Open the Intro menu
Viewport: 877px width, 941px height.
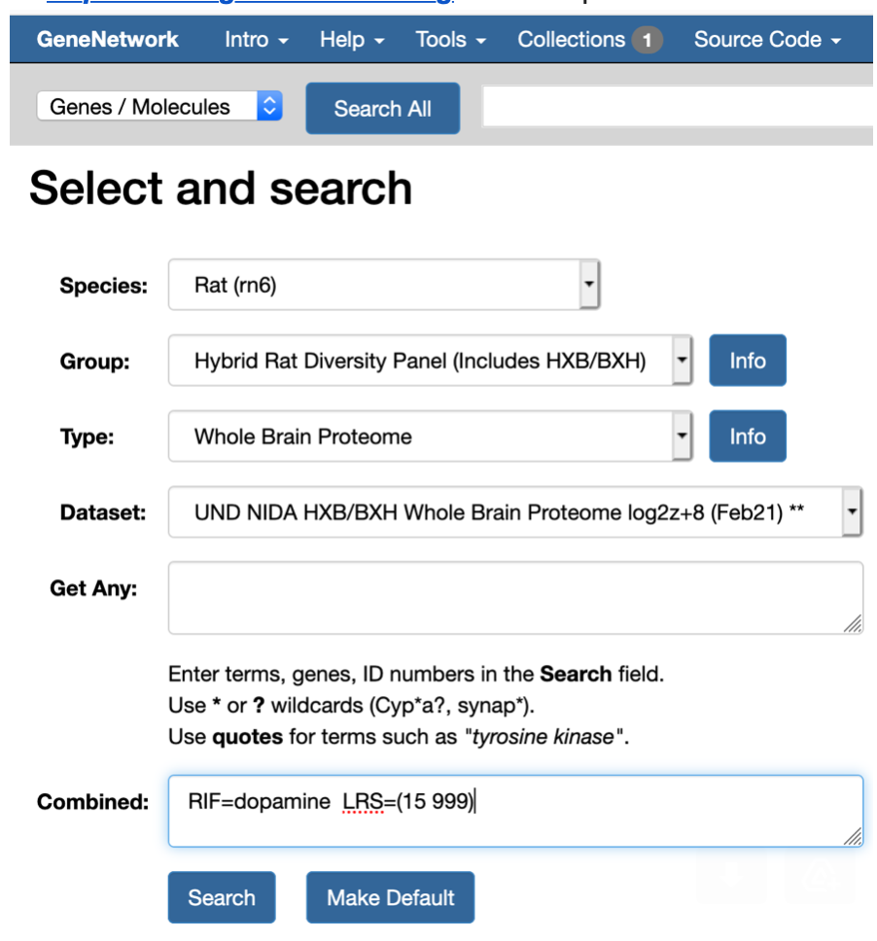pos(257,40)
